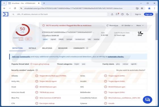The image size is (159, 107).
Task: Open the help question mark icon
Action: click(x=122, y=14)
